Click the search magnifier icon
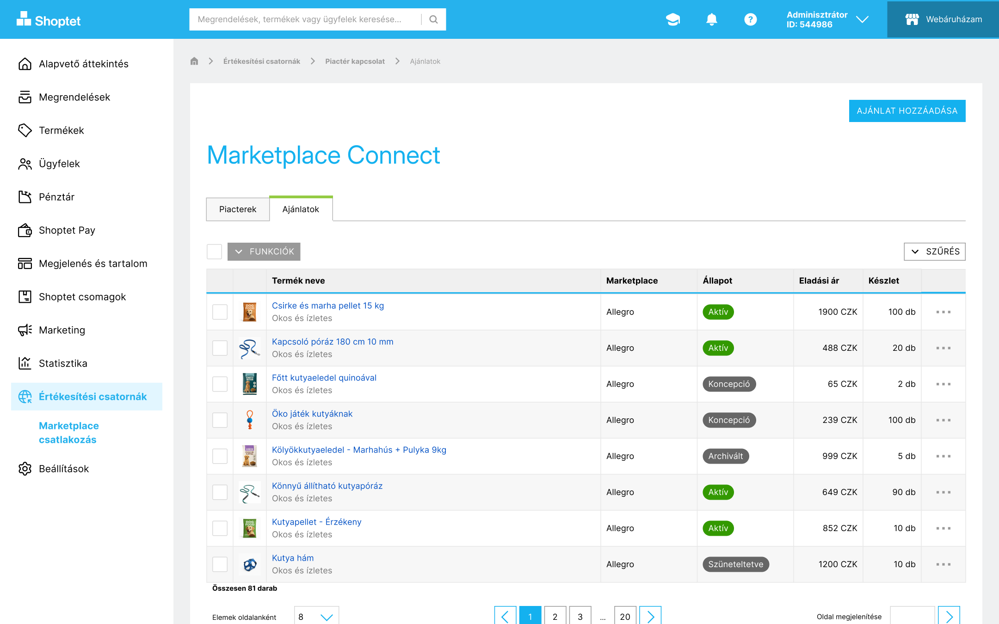The image size is (999, 624). pyautogui.click(x=433, y=19)
